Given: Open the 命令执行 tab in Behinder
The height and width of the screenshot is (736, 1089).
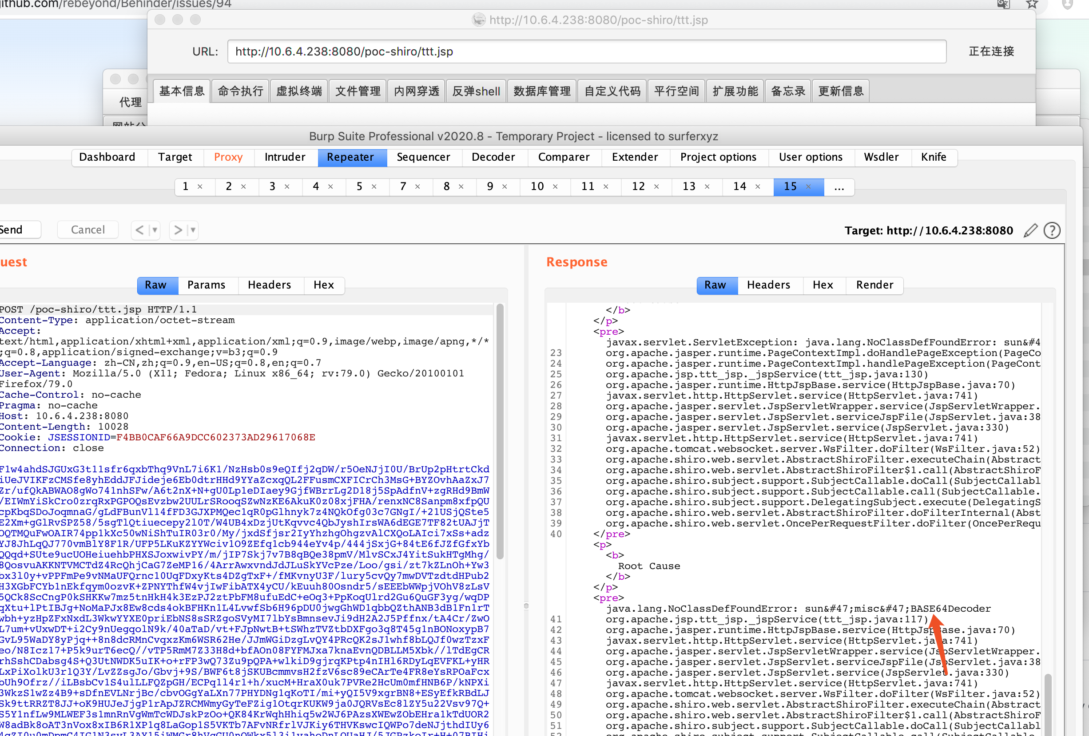Looking at the screenshot, I should click(x=240, y=91).
